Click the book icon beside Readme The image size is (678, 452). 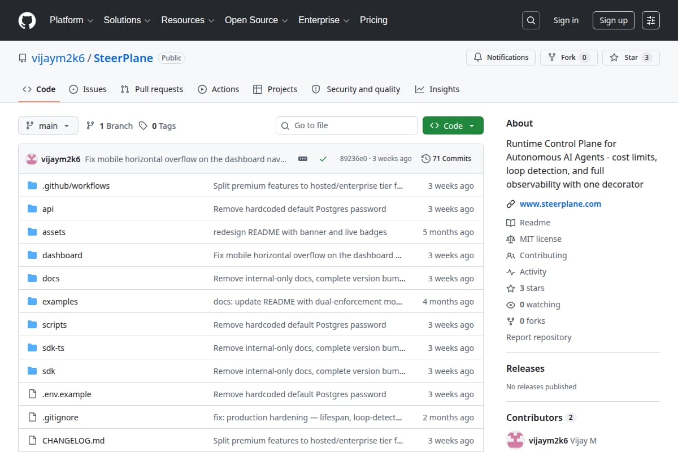[511, 223]
